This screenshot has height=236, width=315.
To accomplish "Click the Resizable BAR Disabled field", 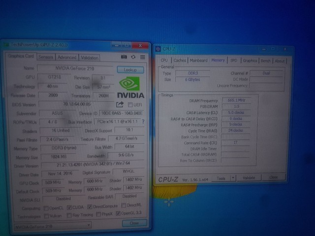I will 129,196.
